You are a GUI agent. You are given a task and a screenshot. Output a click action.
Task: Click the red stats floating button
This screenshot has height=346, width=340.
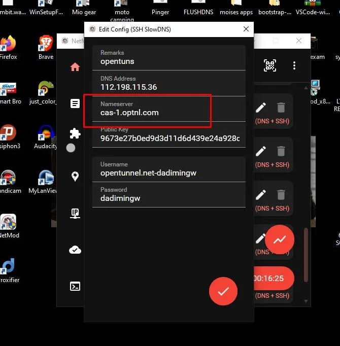point(280,239)
